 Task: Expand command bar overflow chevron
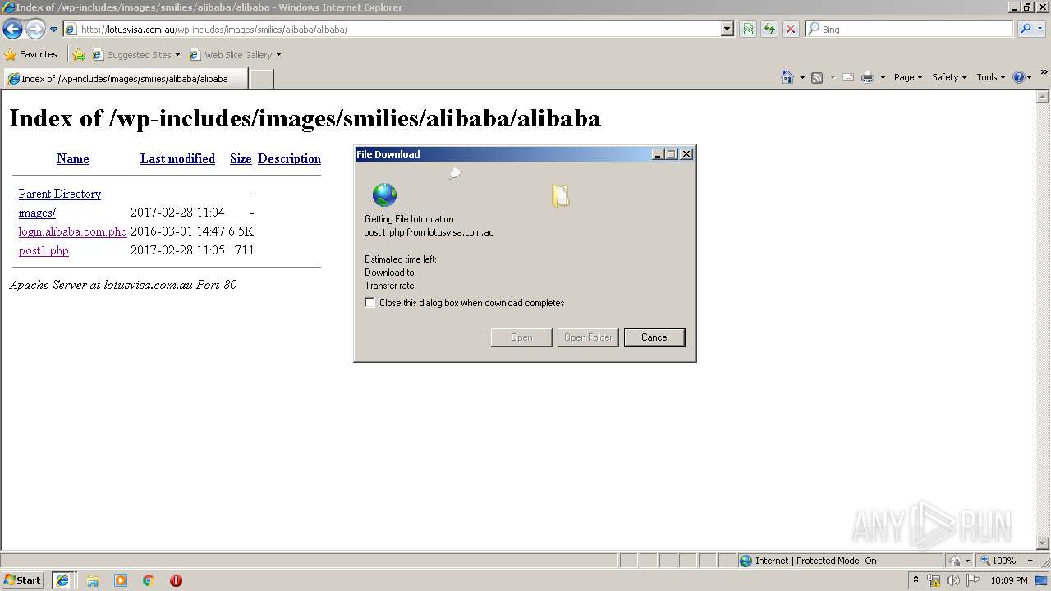point(1044,73)
